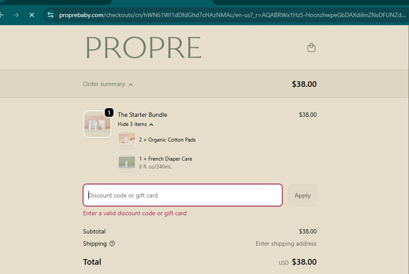The image size is (409, 274).
Task: Click the Subtotal $38.00 amount
Action: [x=308, y=231]
